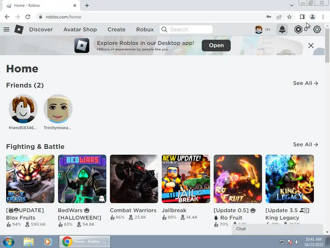Open the Combat Warriors thumbnail
330x248 pixels.
pos(134,179)
